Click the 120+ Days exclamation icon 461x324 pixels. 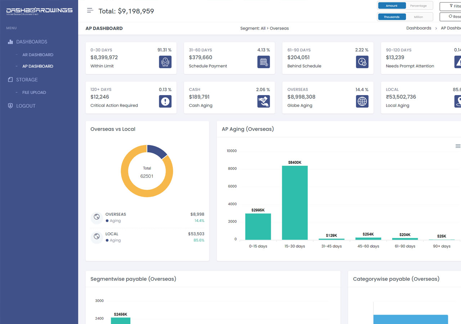point(165,102)
